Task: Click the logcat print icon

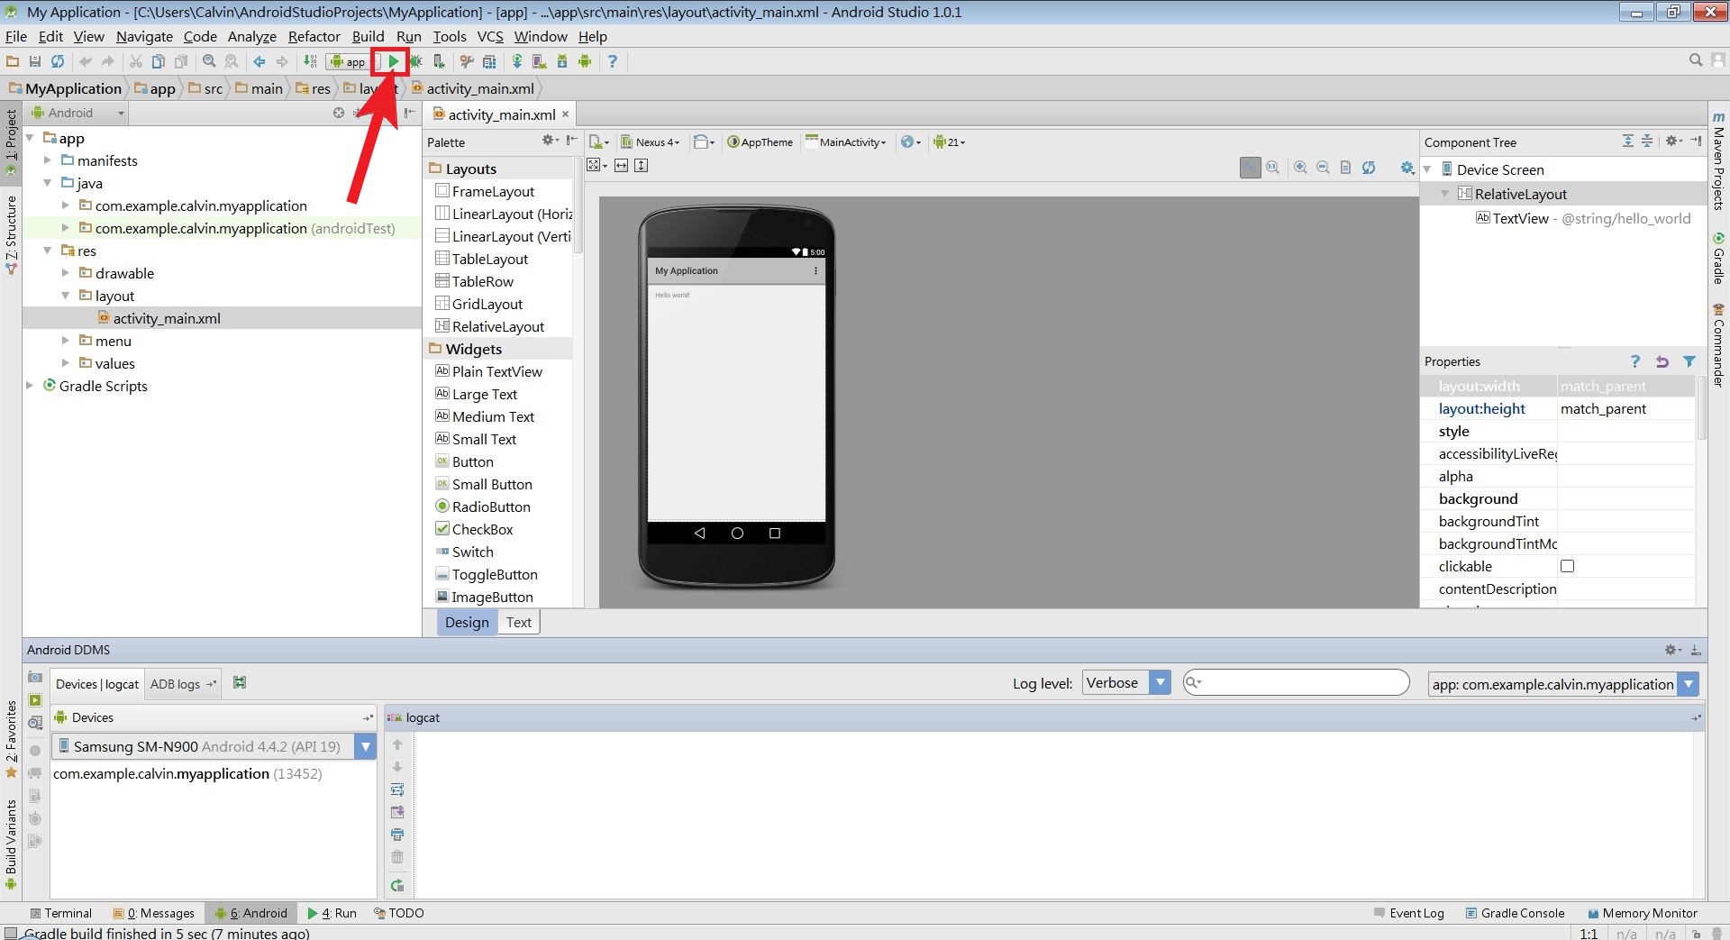Action: pyautogui.click(x=397, y=835)
